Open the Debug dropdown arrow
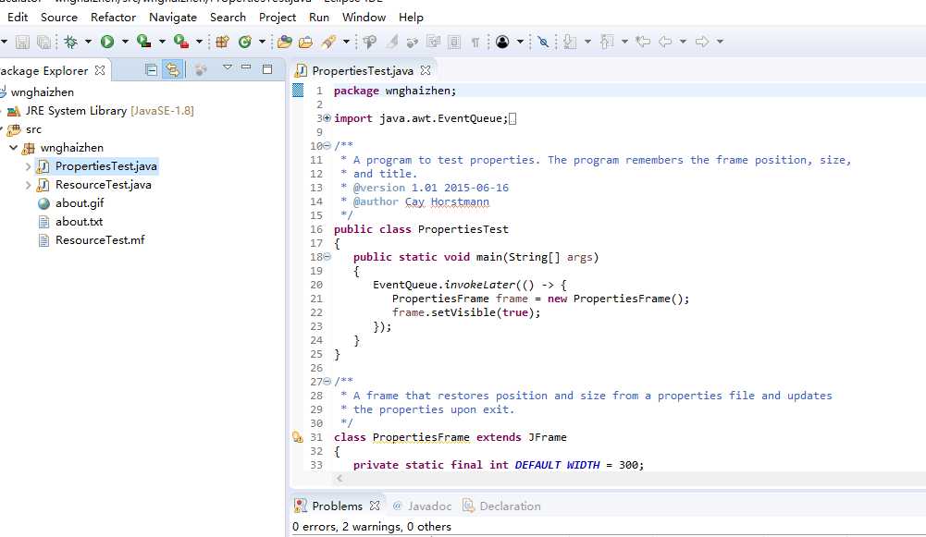 [88, 42]
